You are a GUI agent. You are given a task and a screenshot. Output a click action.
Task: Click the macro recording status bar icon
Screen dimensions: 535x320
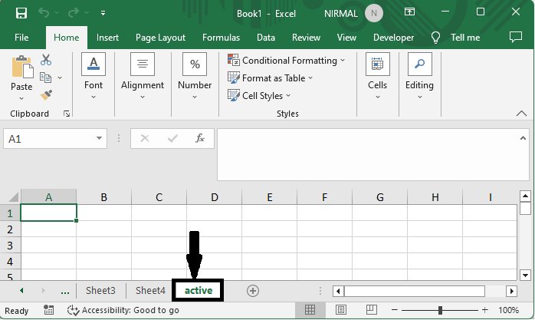click(x=49, y=311)
